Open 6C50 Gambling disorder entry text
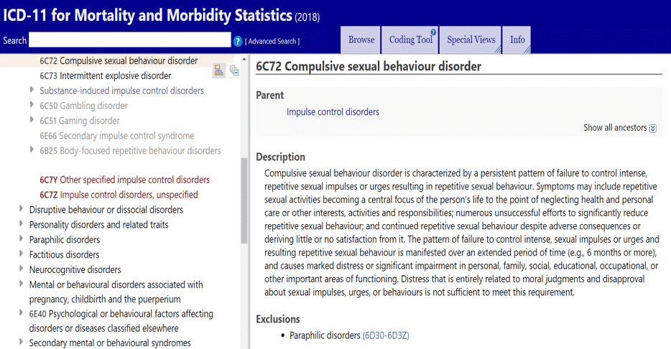Viewport: 671px width, 349px height. tap(83, 106)
